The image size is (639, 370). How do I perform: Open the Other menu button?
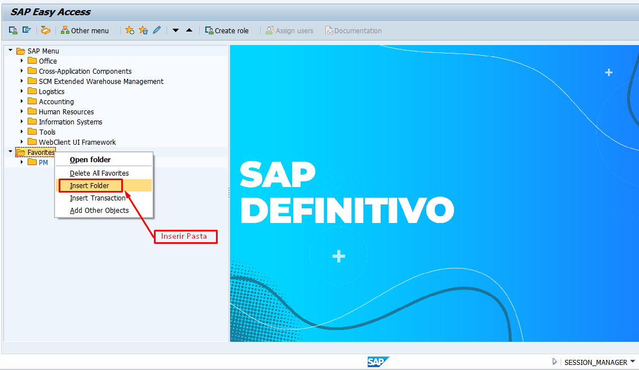(x=85, y=30)
